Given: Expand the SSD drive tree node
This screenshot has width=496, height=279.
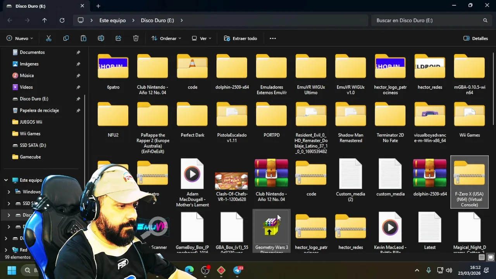Looking at the screenshot, I should (x=9, y=203).
